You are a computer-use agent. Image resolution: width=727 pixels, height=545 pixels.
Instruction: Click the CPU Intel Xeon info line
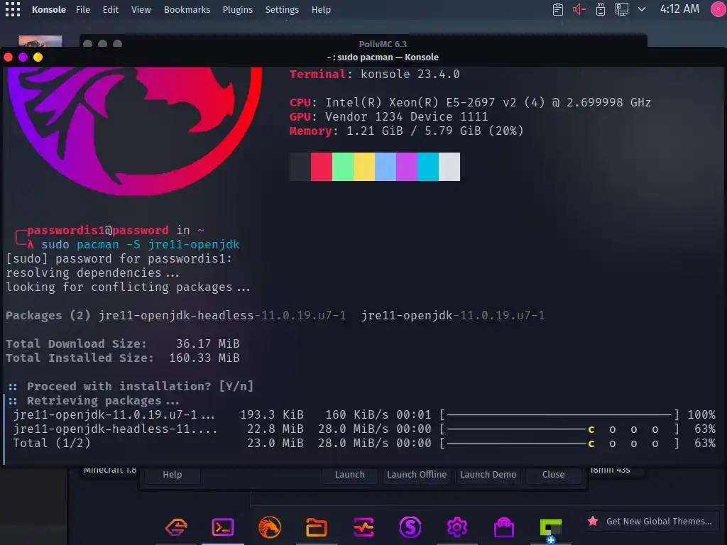470,102
